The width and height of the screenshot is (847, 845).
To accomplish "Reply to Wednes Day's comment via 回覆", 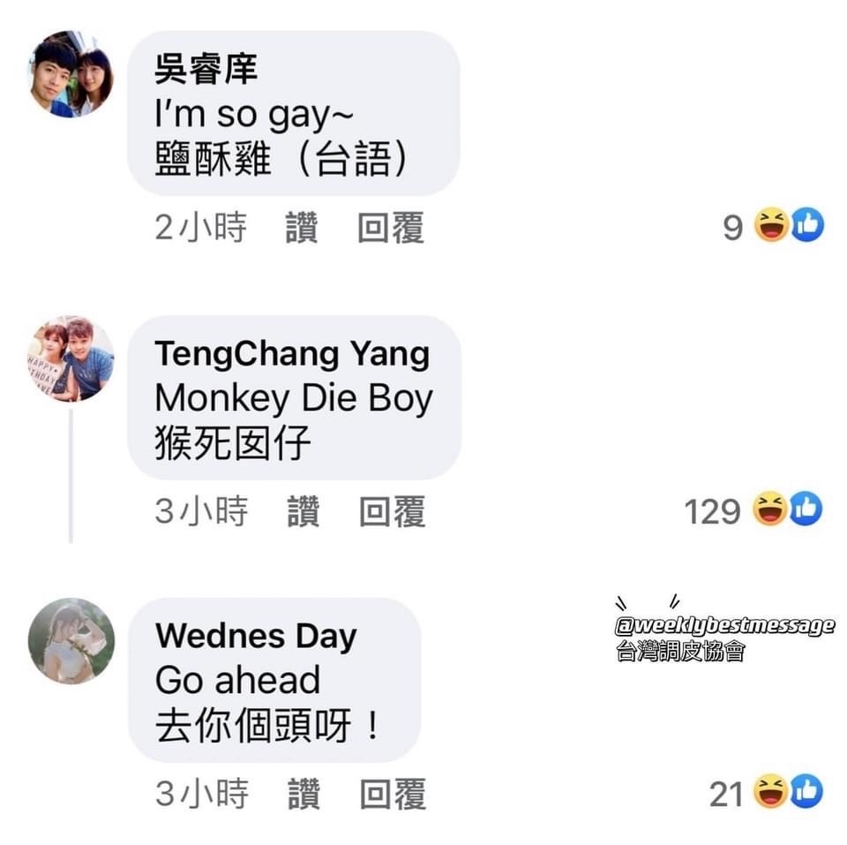I will [394, 794].
